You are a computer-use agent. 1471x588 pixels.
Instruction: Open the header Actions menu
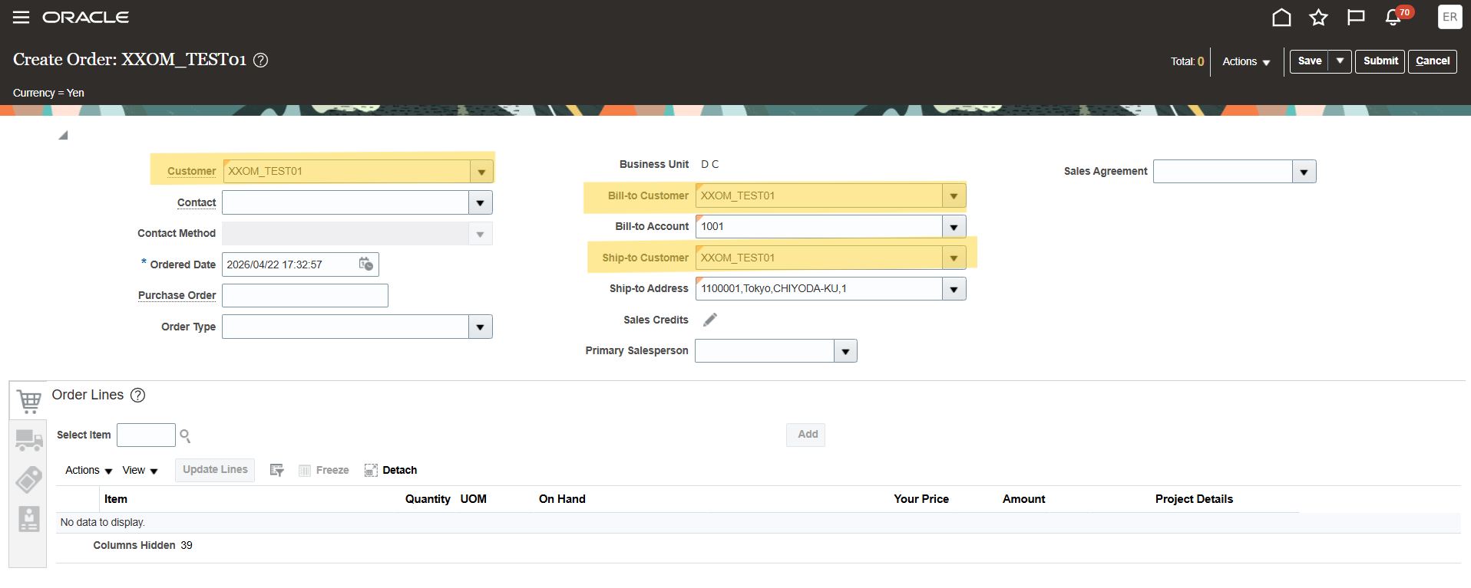(1245, 61)
